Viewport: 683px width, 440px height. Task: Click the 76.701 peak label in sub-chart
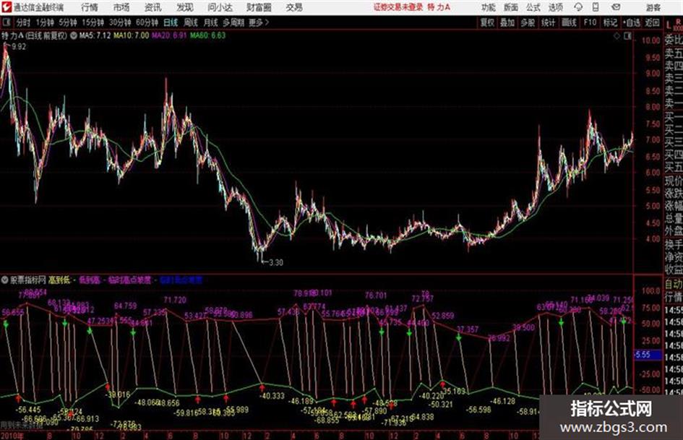(x=376, y=296)
